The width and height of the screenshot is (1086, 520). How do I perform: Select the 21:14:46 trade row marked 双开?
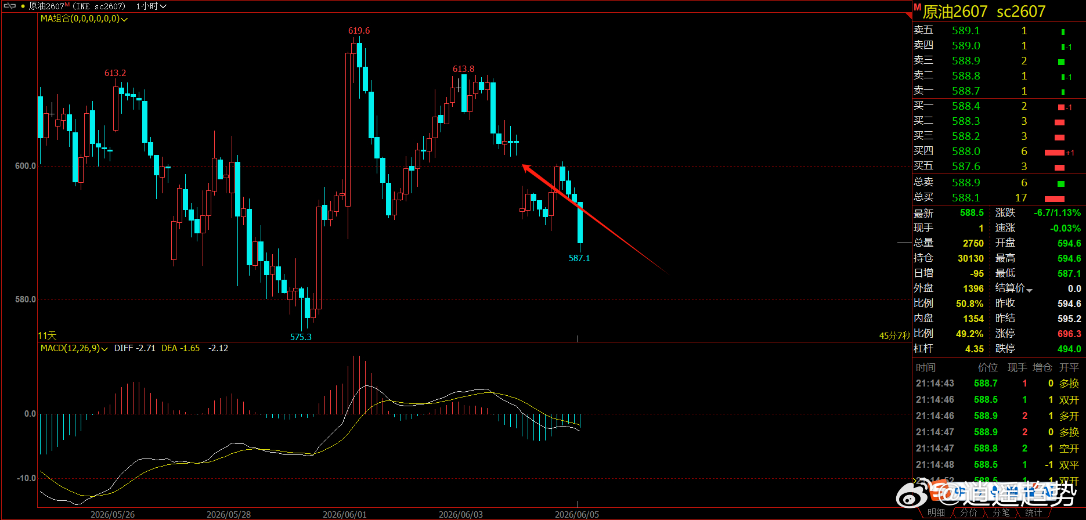[x=997, y=400]
